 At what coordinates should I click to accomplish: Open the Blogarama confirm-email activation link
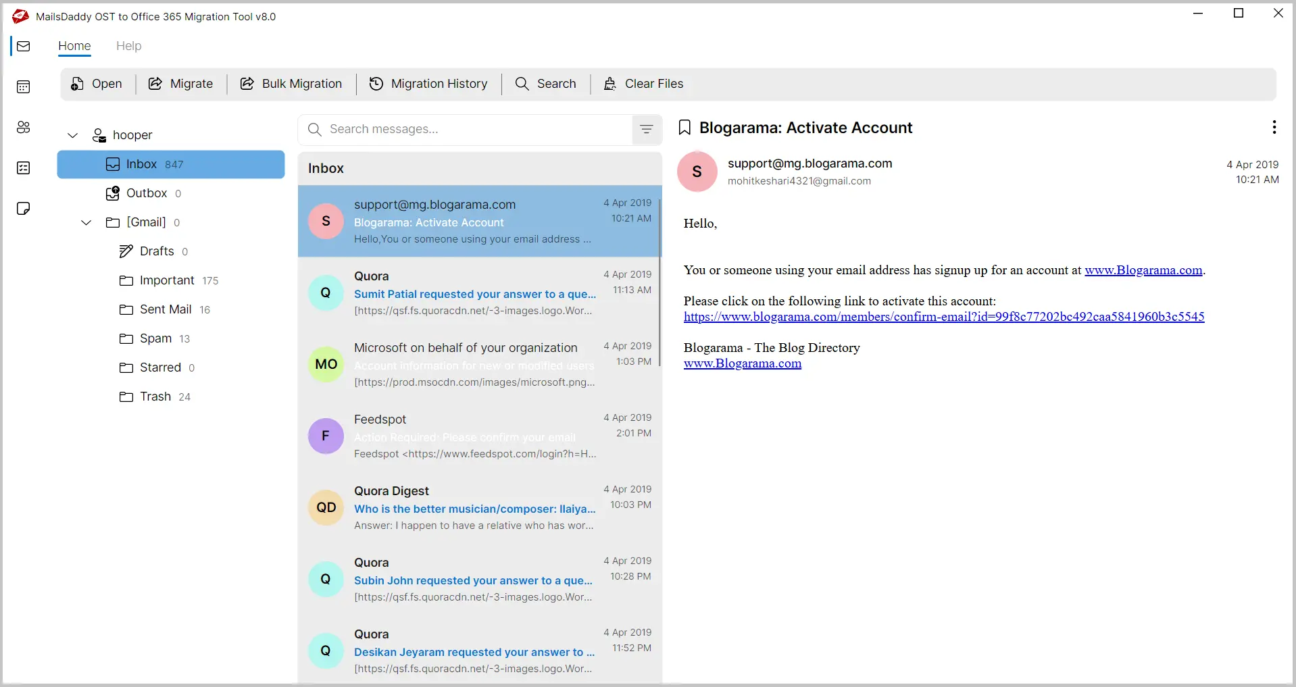(943, 317)
